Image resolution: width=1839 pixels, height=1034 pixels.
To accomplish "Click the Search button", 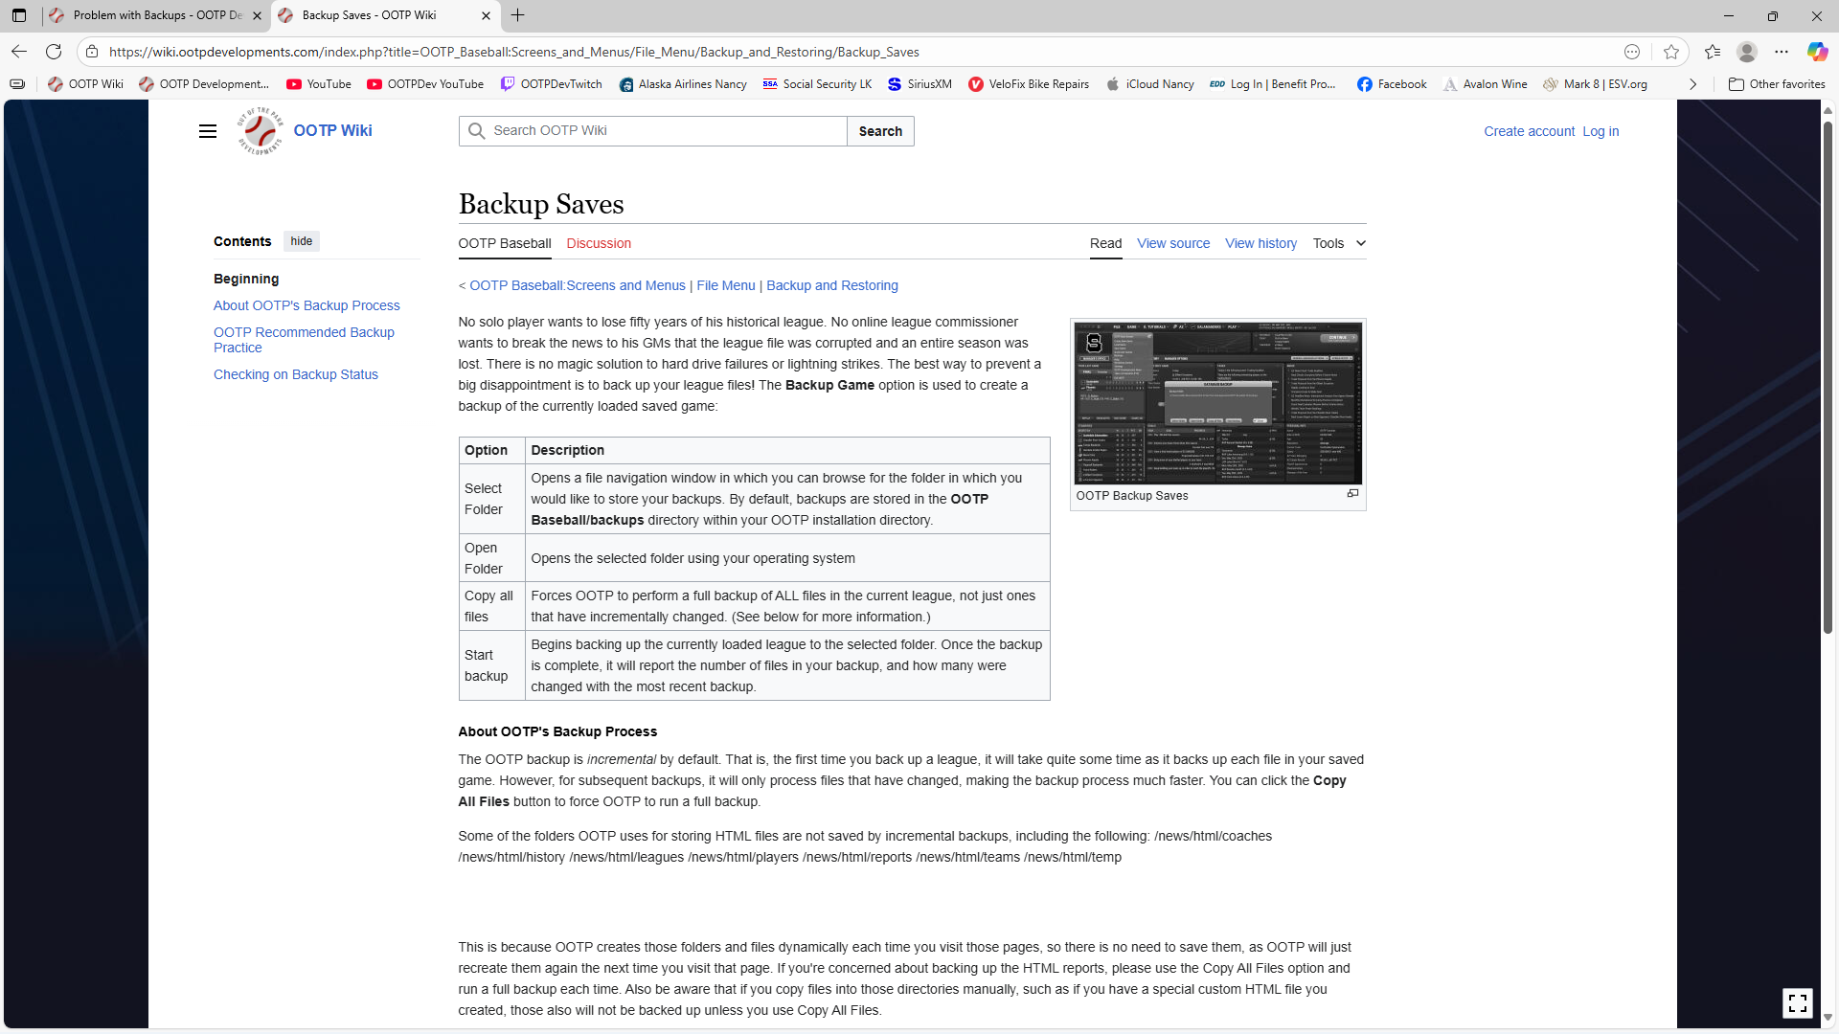I will 880,131.
